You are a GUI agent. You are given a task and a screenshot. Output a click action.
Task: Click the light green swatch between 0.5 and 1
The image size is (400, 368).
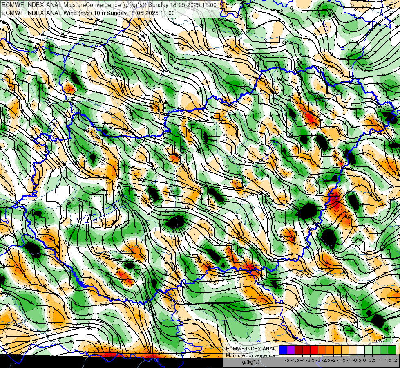(376, 350)
